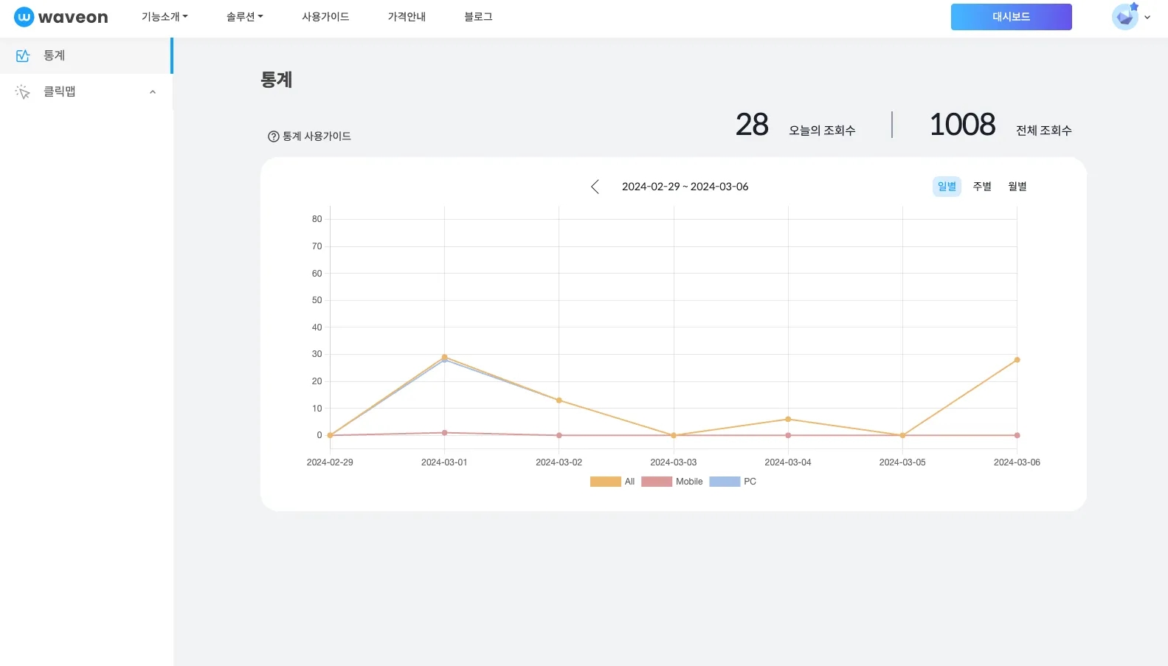Viewport: 1168px width, 666px height.
Task: Click the 2024-03-01 peak data point
Action: tap(444, 357)
